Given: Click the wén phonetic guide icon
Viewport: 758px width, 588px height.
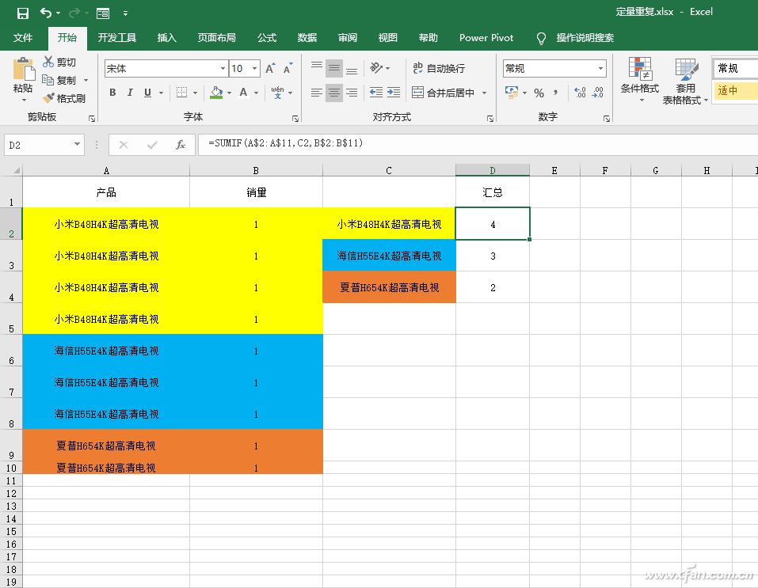Looking at the screenshot, I should tap(277, 93).
